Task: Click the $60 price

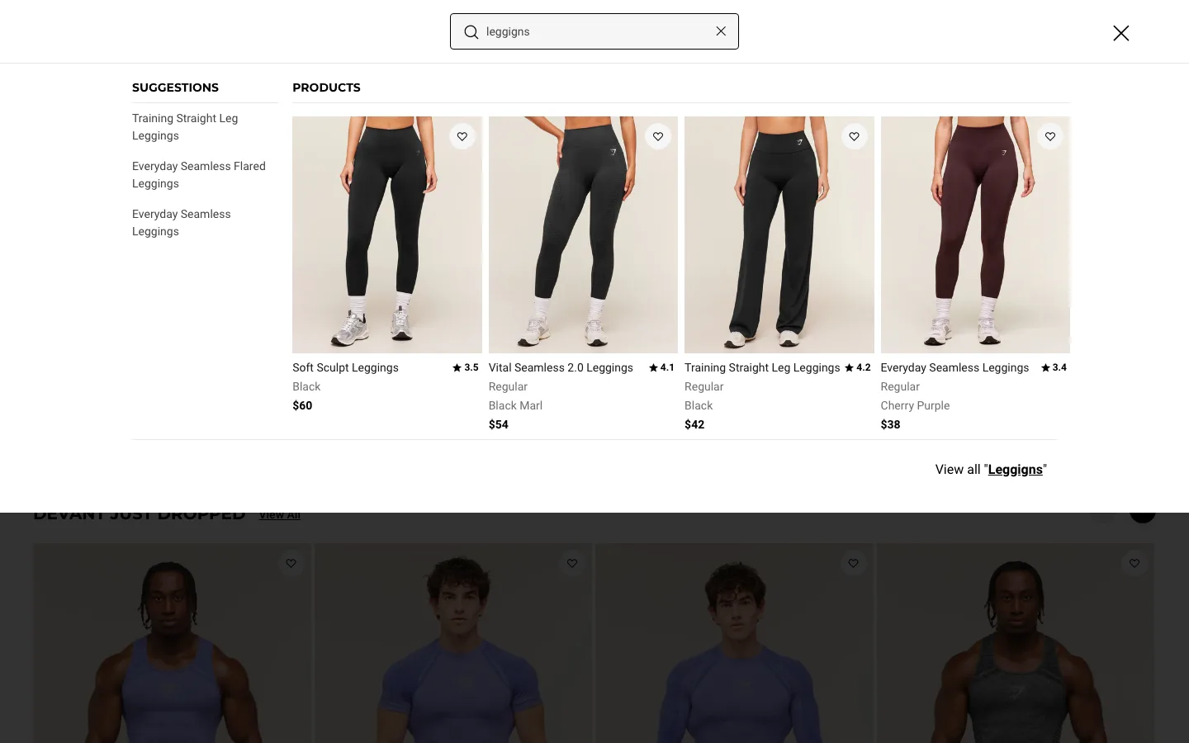Action: tap(302, 406)
